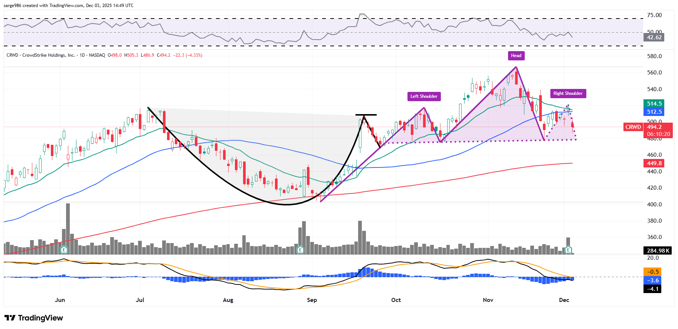
Task: Click the CRWD CrowdStrike Holdings symbol title
Action: (x=41, y=55)
